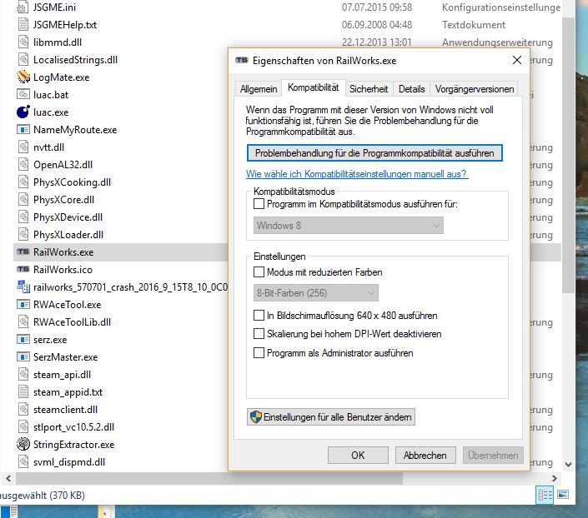Select the SerzMaster.exe file name

[66, 357]
